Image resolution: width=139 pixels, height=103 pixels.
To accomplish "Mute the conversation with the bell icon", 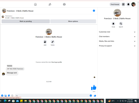I will [x=113, y=24].
